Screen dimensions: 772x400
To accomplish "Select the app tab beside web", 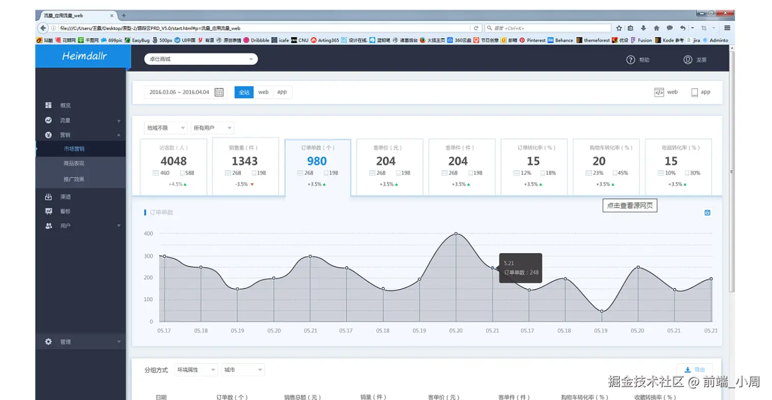I will (x=282, y=92).
